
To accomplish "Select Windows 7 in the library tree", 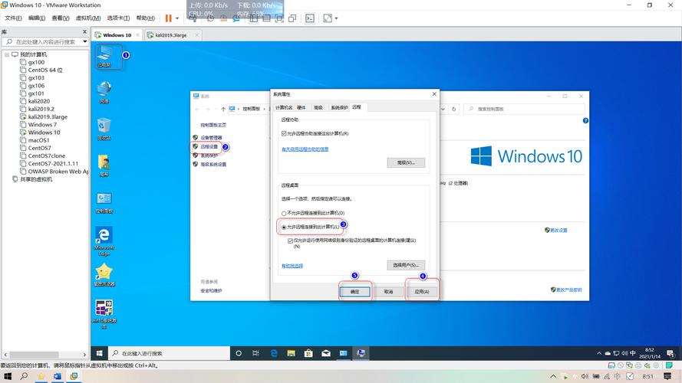I will [38, 125].
